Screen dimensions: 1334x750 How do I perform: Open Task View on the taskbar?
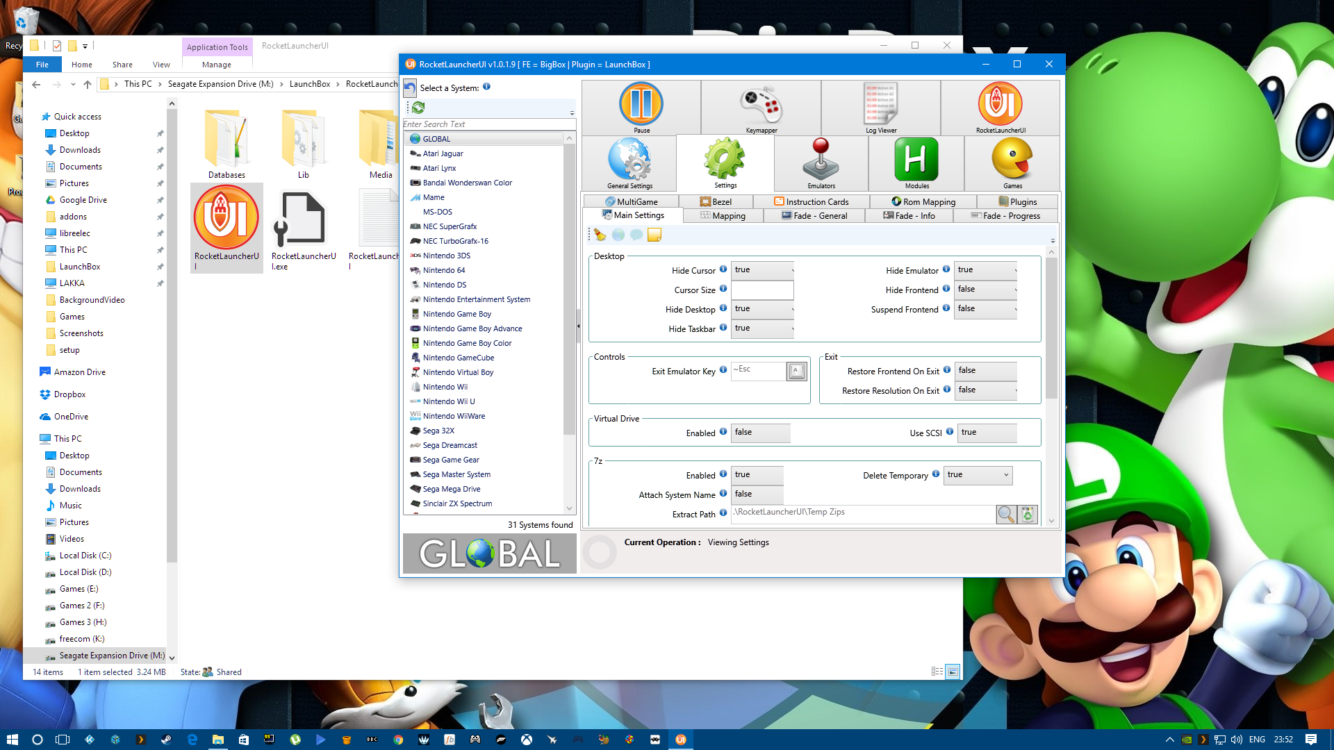coord(63,740)
